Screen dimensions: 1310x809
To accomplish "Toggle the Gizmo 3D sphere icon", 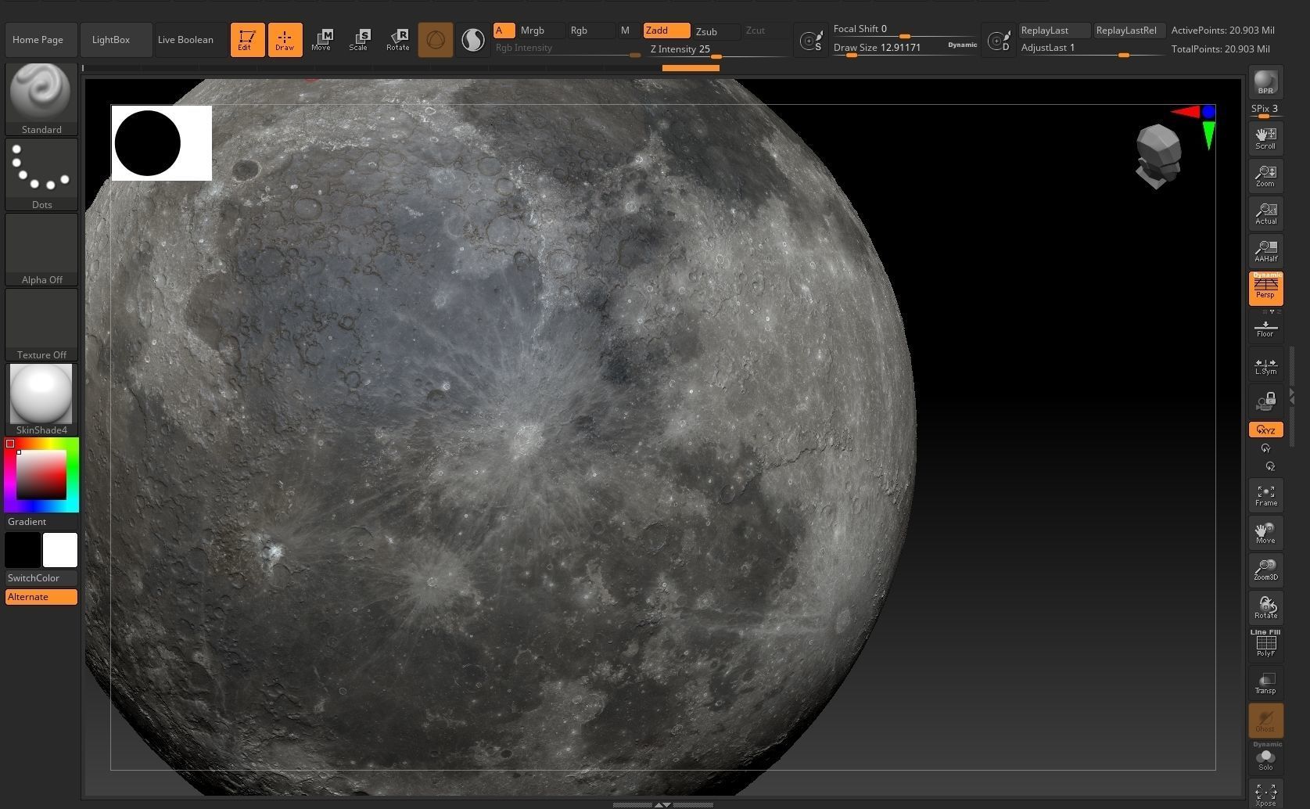I will pos(436,40).
